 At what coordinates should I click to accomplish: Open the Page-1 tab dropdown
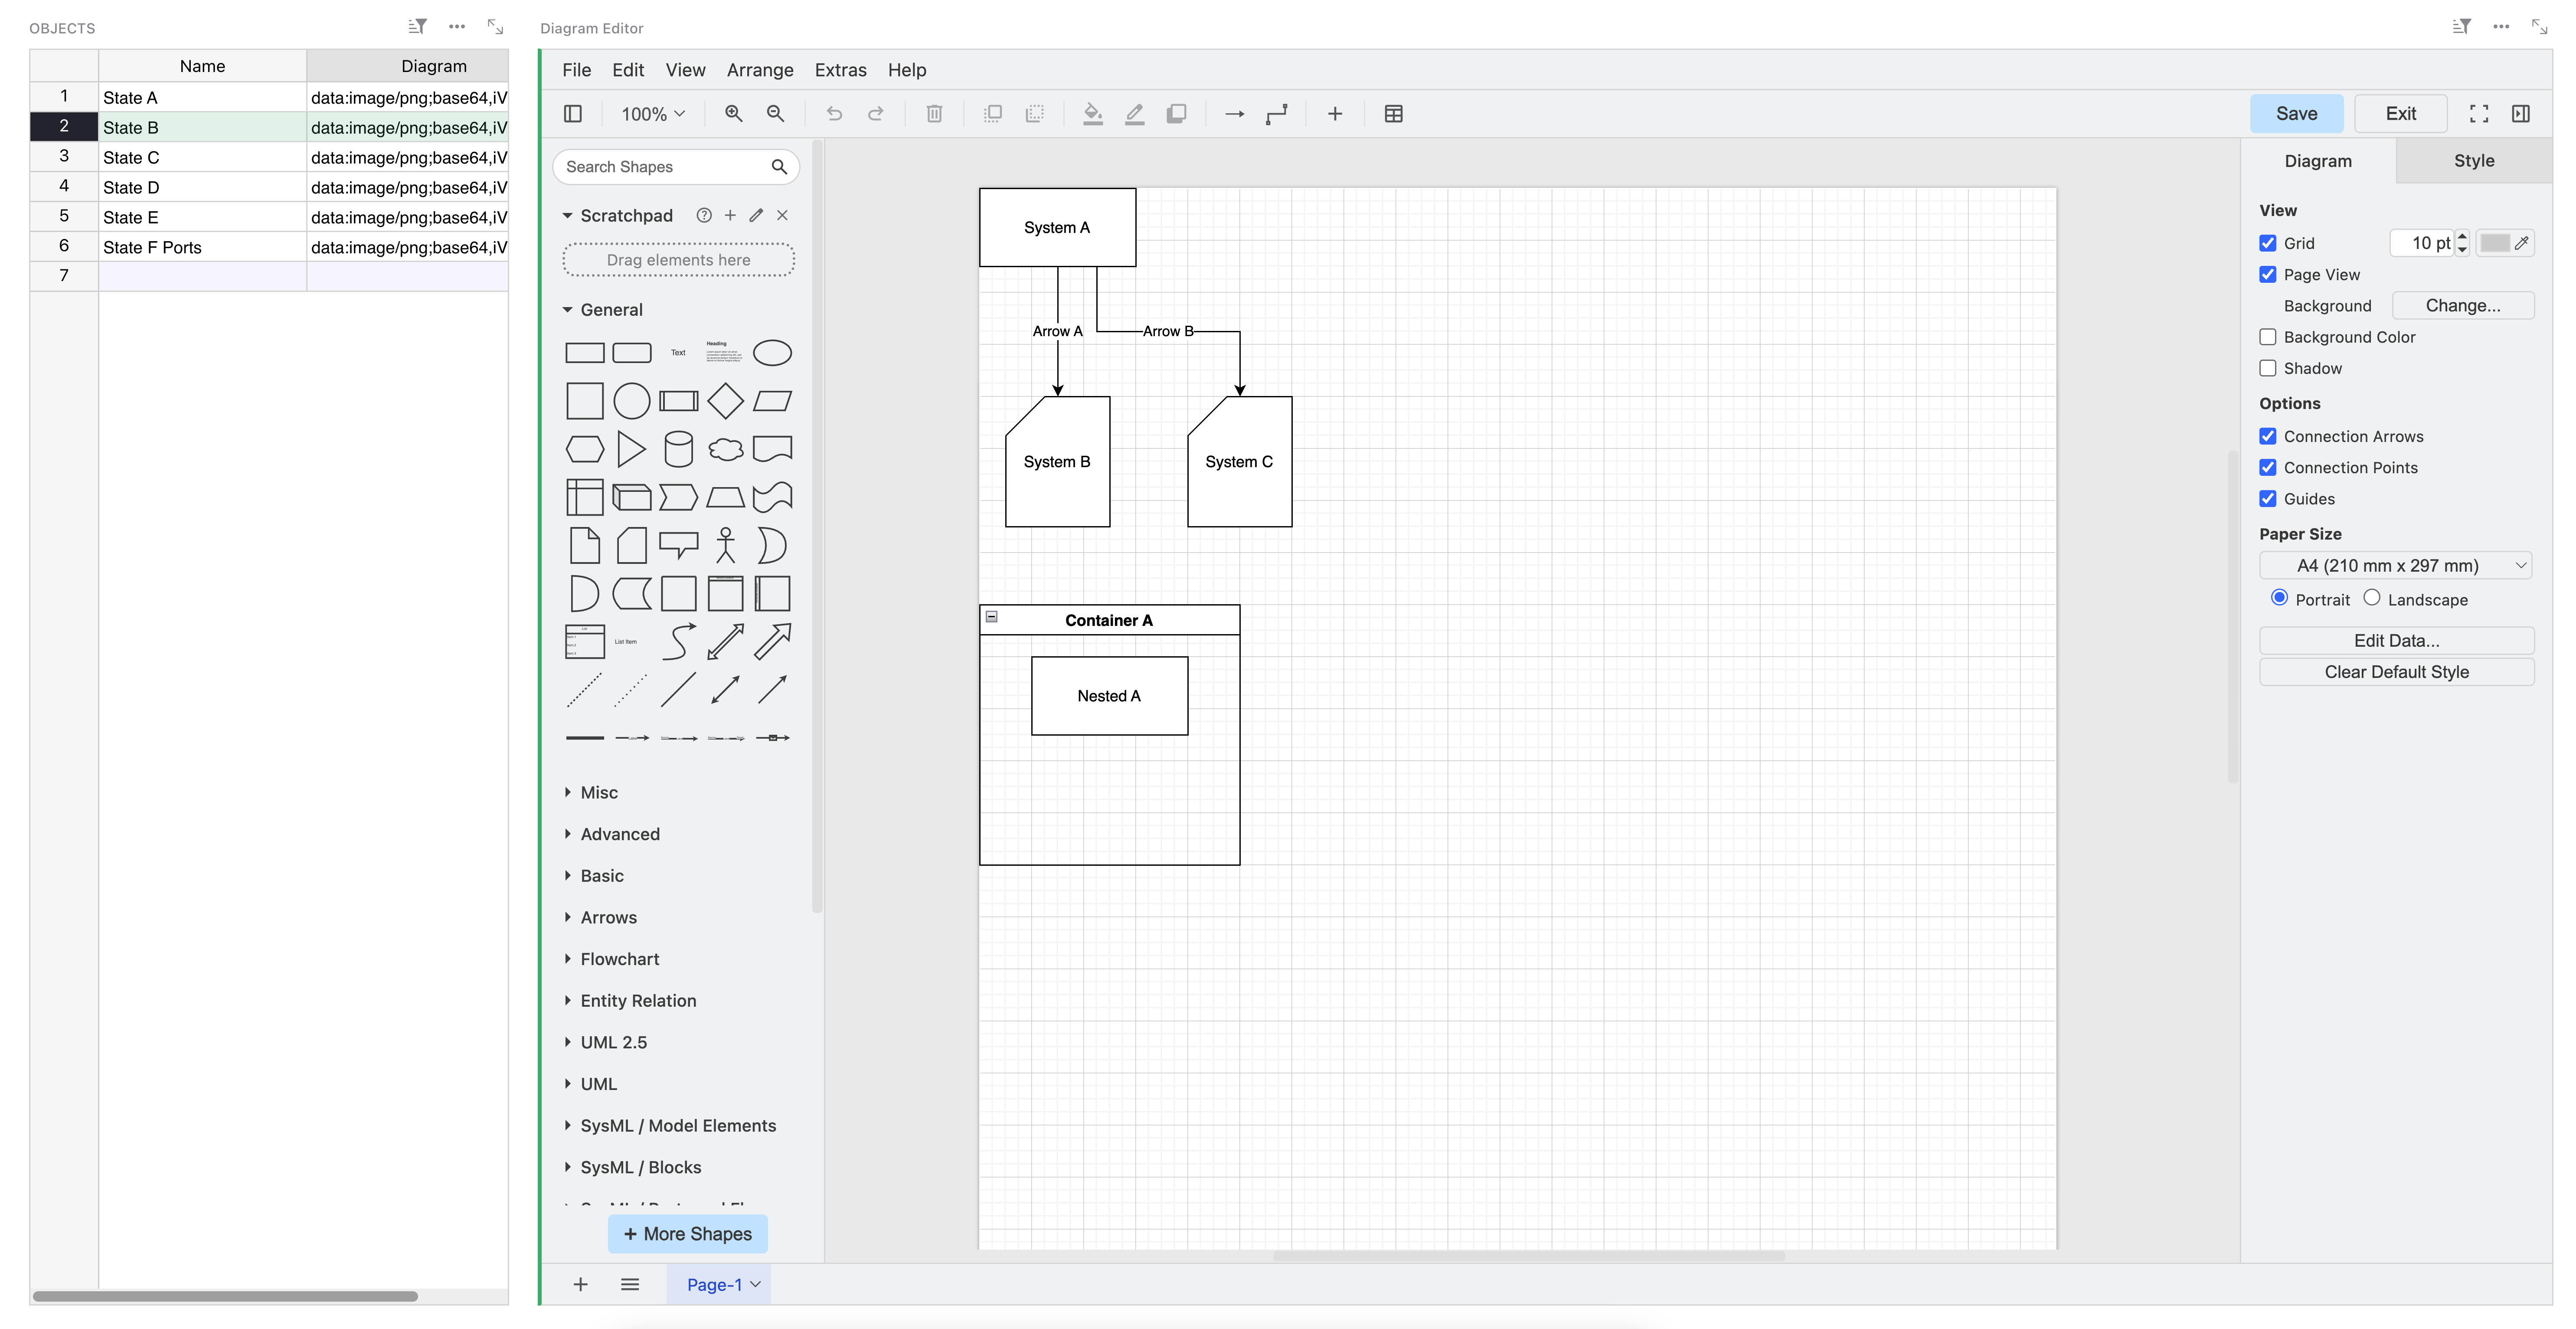[755, 1285]
